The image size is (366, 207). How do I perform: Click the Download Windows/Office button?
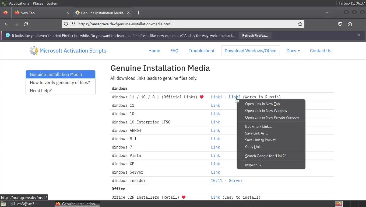coord(250,51)
